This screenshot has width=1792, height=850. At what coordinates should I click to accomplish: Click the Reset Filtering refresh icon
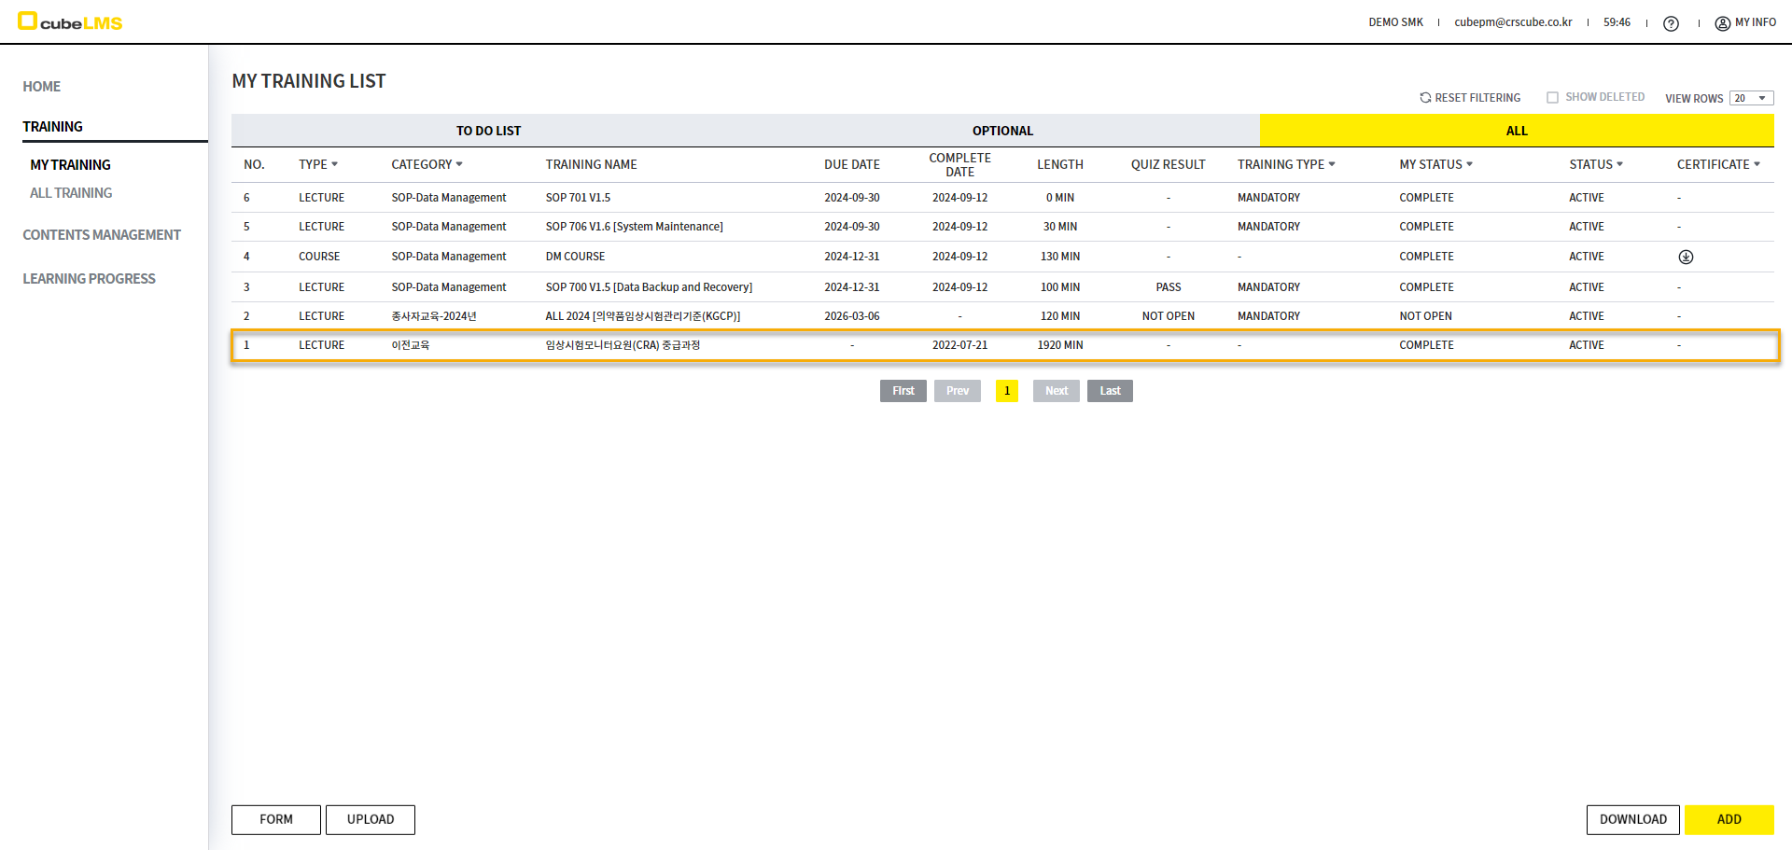pyautogui.click(x=1425, y=97)
